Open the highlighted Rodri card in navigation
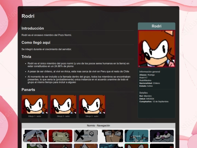 [136, 146]
